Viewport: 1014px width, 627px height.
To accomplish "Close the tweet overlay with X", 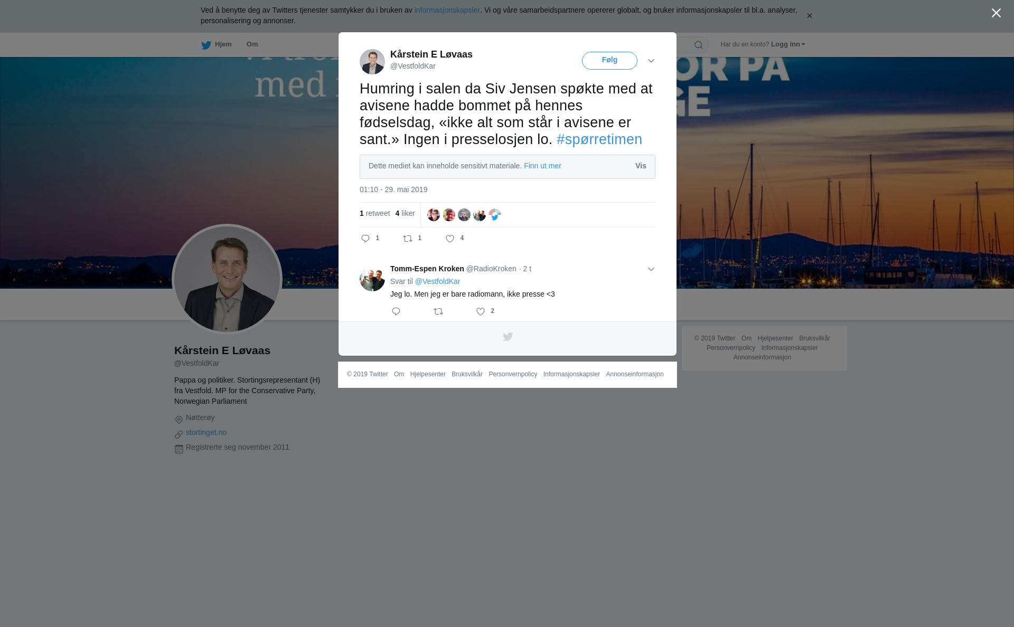I will (996, 13).
